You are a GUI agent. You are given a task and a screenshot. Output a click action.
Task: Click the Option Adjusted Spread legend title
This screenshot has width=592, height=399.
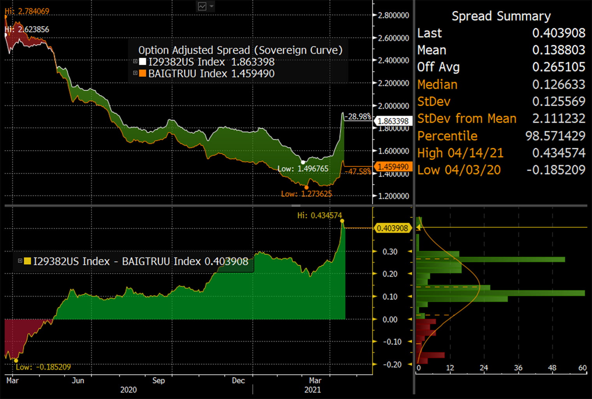pos(240,50)
